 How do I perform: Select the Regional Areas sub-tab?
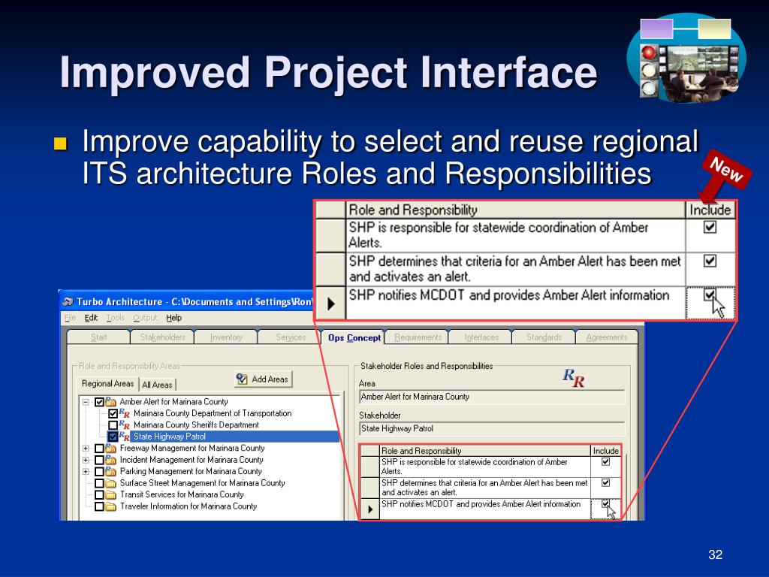click(x=107, y=384)
